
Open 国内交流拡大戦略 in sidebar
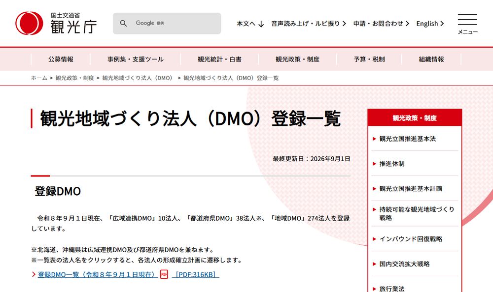pyautogui.click(x=404, y=264)
